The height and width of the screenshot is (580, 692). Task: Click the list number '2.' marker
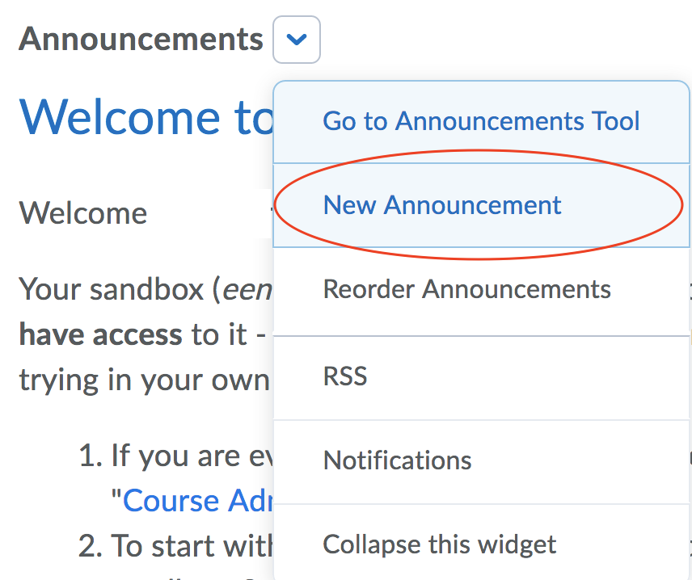pyautogui.click(x=90, y=547)
